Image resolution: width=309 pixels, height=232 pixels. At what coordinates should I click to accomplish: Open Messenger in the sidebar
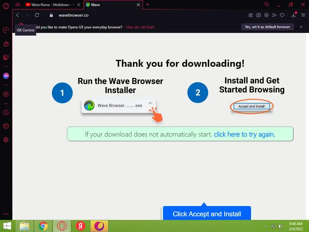coord(6,76)
